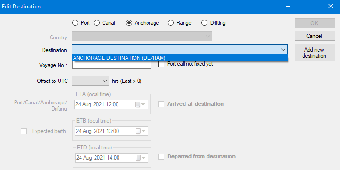340x170 pixels.
Task: Click the Anchorage radio button
Action: point(129,23)
